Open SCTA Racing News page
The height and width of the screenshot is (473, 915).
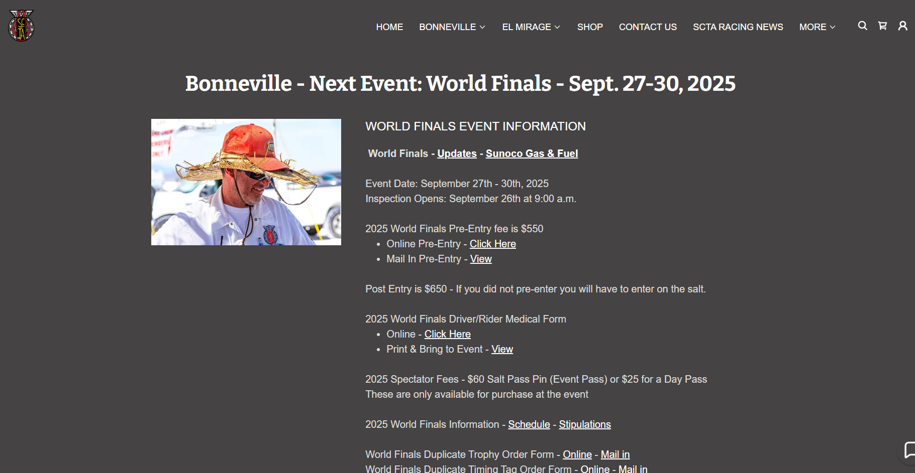738,27
